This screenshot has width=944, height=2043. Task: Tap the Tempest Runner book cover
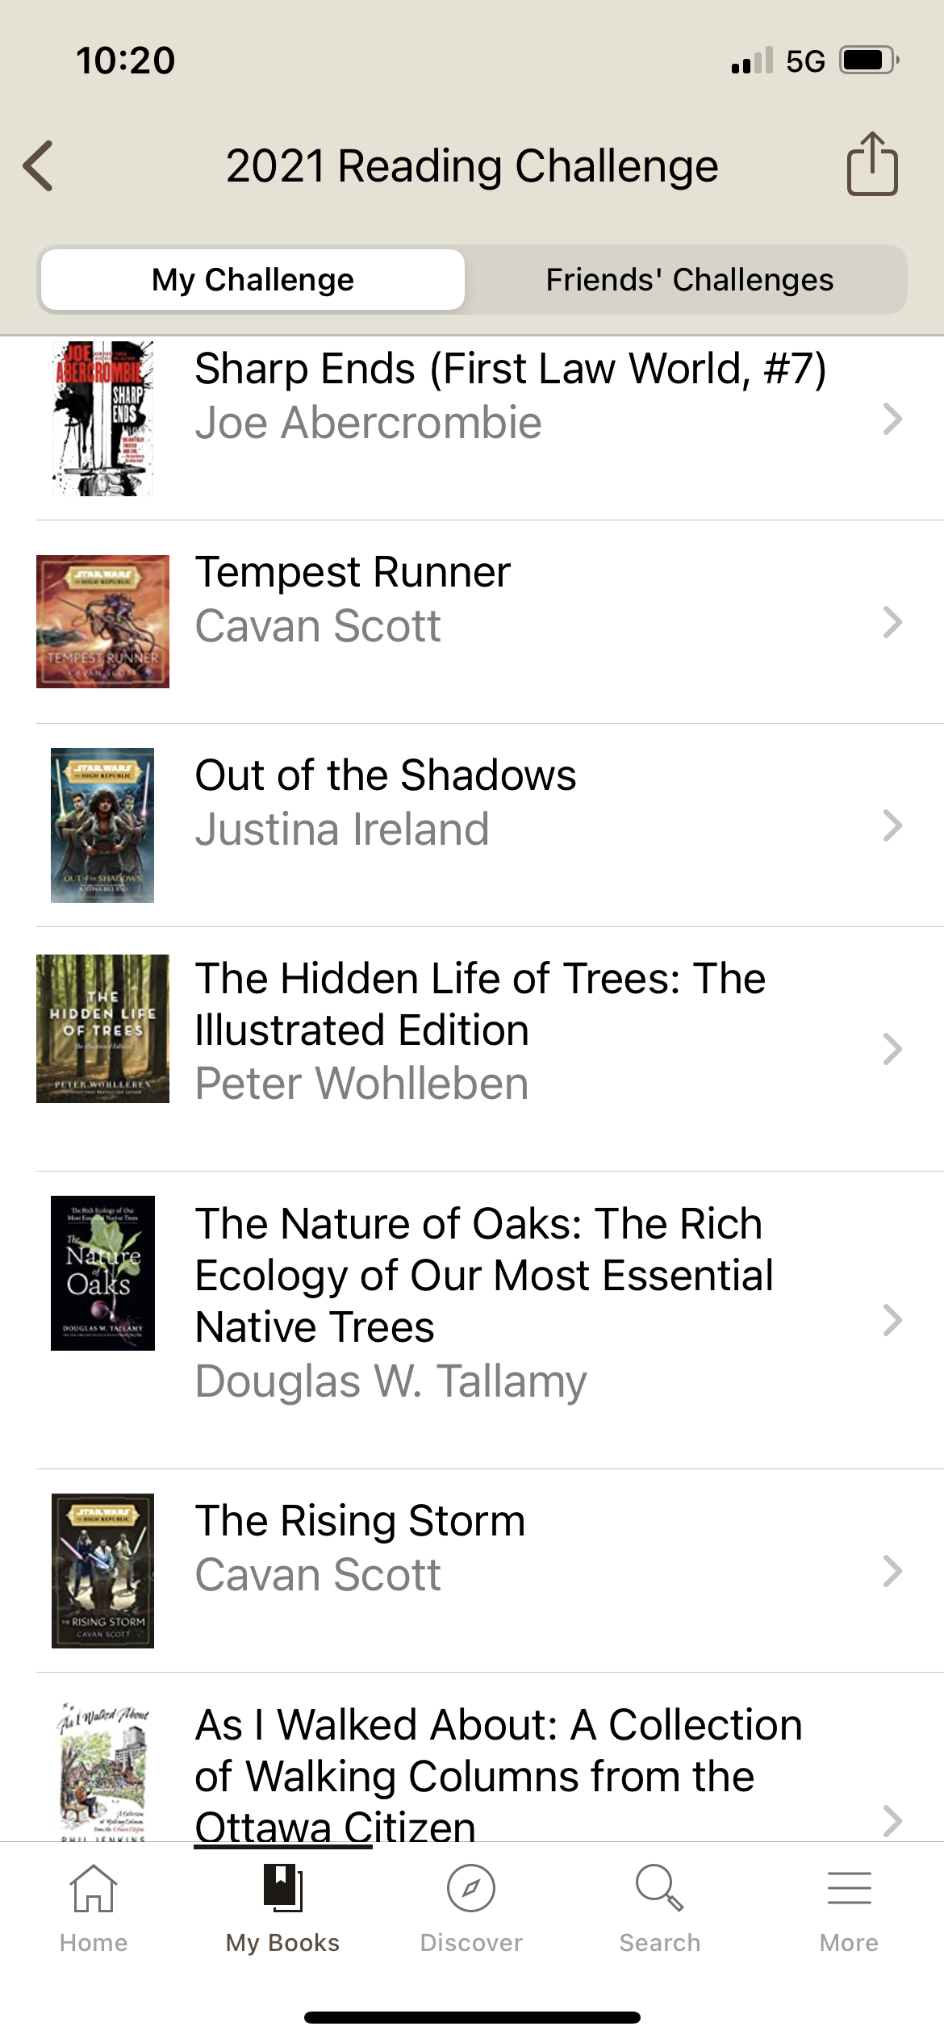(102, 621)
